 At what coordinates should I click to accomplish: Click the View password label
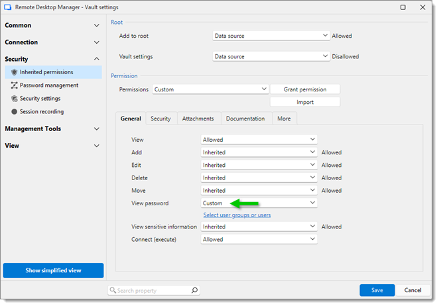(150, 203)
